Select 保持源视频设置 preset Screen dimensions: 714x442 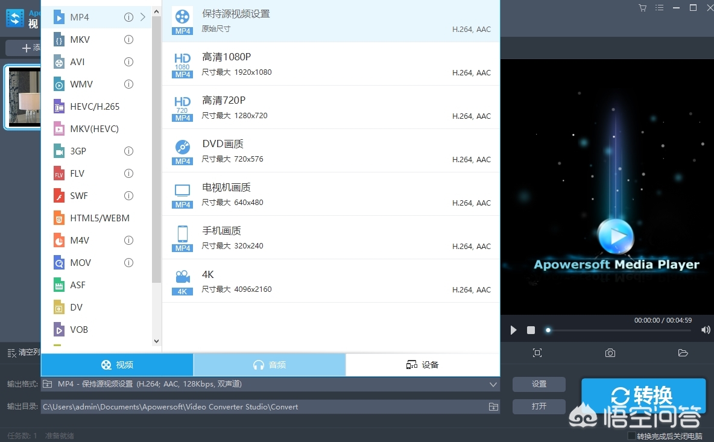(x=331, y=21)
